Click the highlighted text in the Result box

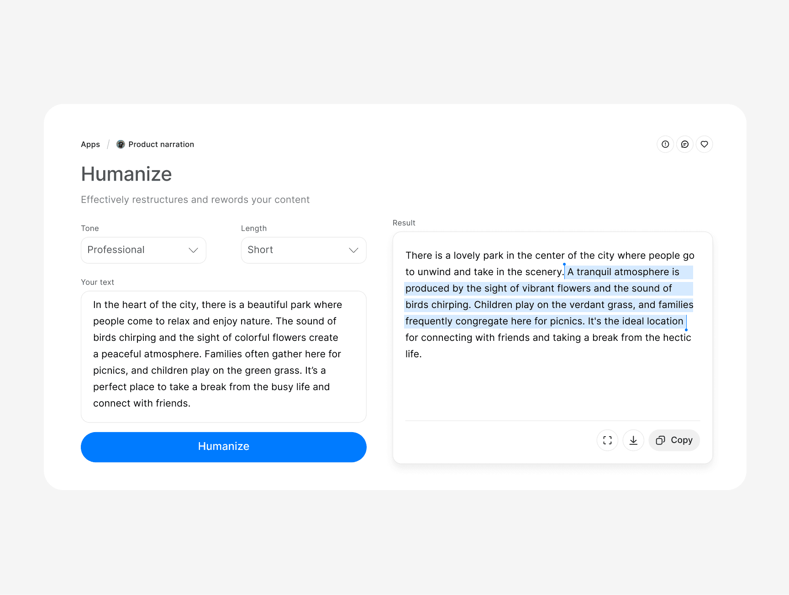548,297
